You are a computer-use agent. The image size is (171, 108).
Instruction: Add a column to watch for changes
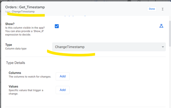pos(63,76)
